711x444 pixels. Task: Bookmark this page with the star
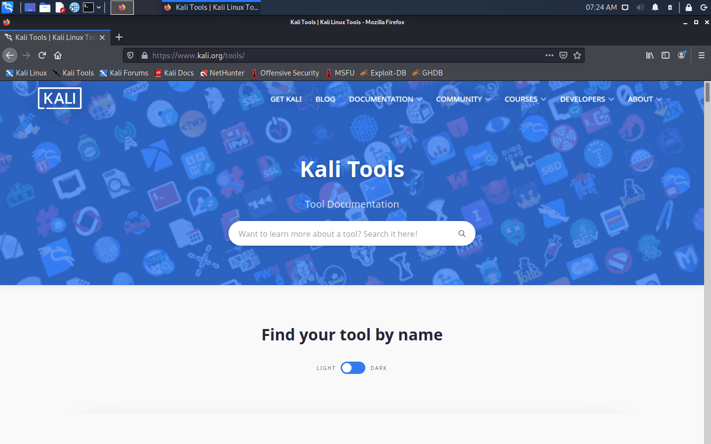577,55
